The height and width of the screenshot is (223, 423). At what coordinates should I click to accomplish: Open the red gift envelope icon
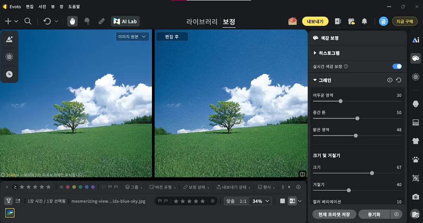[292, 21]
